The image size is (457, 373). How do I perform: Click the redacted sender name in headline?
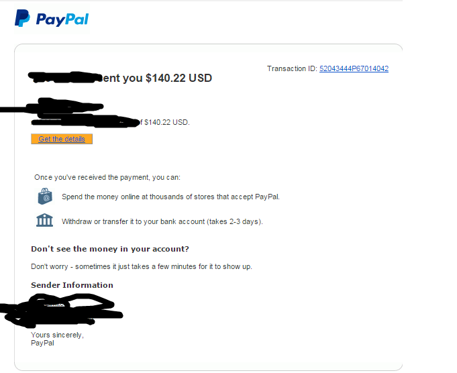66,78
